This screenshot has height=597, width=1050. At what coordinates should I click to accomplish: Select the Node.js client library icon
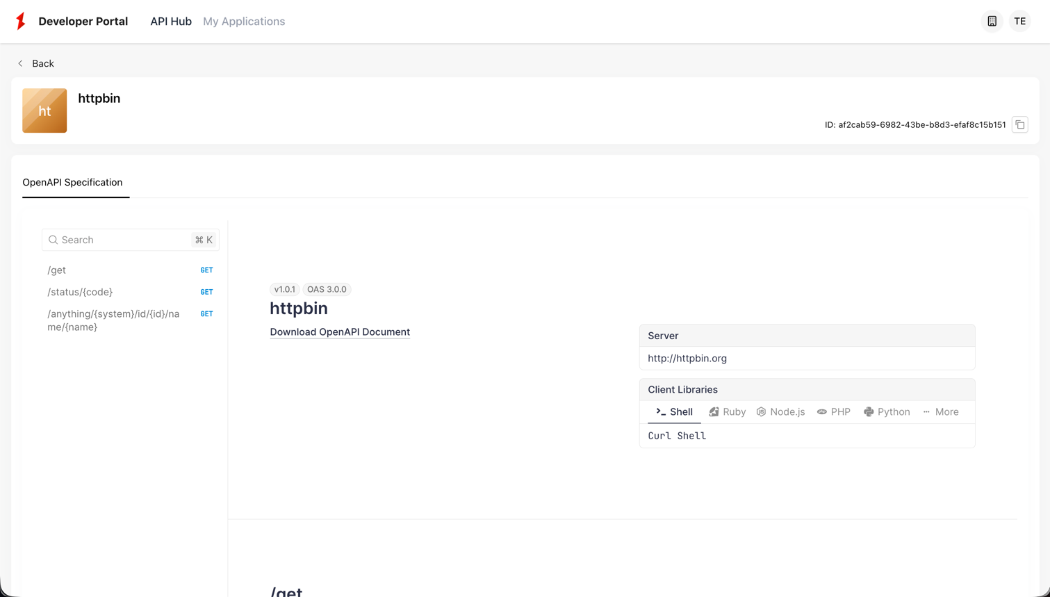coord(760,411)
